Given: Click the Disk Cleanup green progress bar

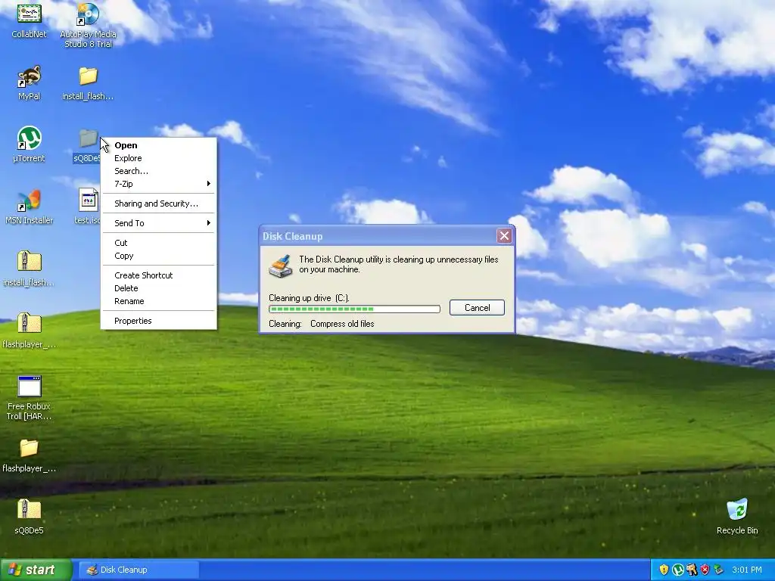Looking at the screenshot, I should point(354,309).
